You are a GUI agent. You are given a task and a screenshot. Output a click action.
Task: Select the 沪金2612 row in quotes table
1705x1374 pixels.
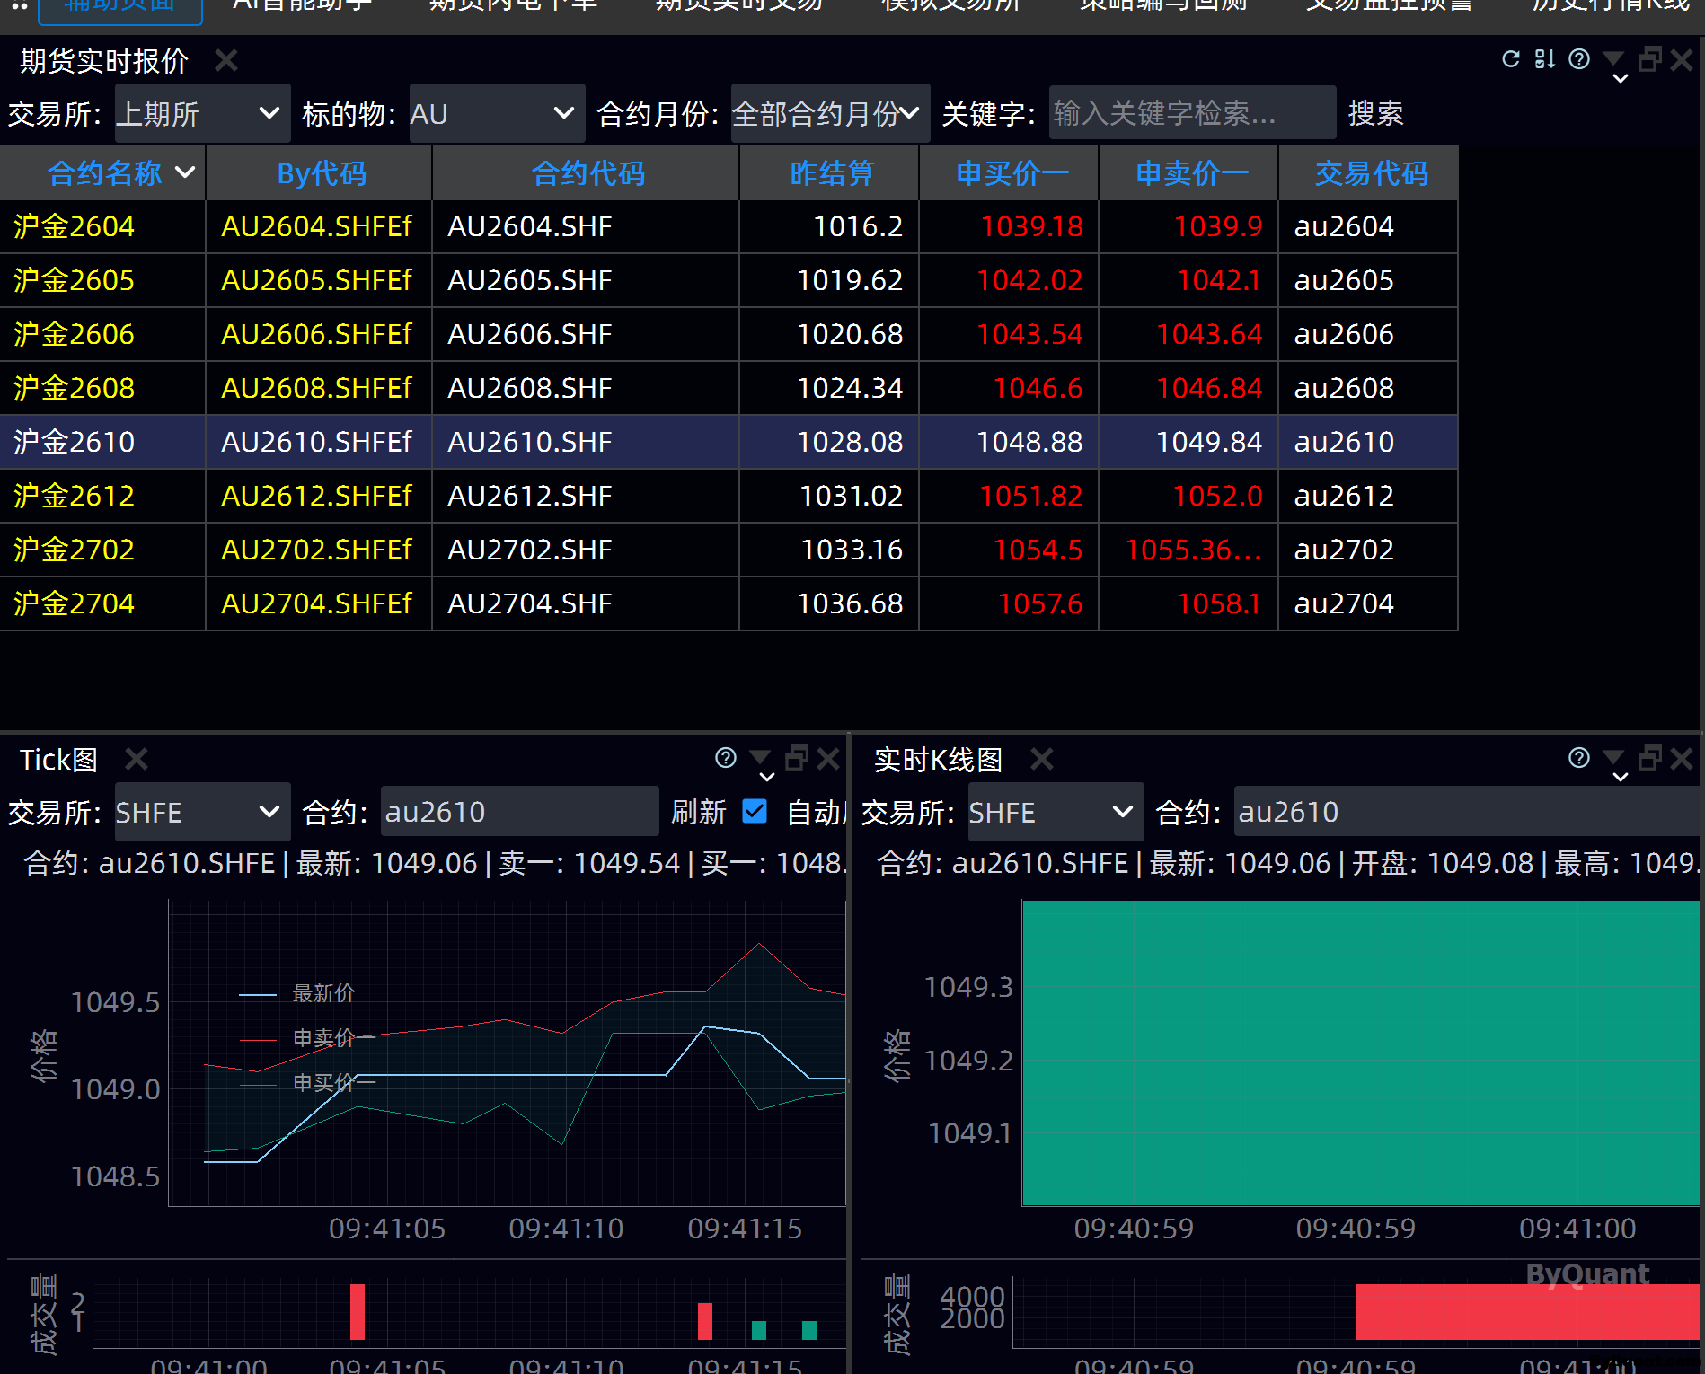tap(75, 496)
